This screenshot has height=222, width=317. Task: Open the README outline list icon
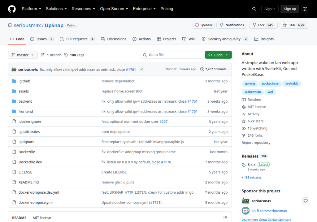225,218
